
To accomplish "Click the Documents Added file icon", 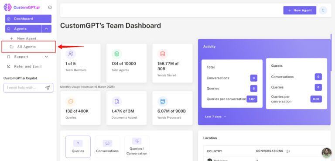I will (116, 101).
